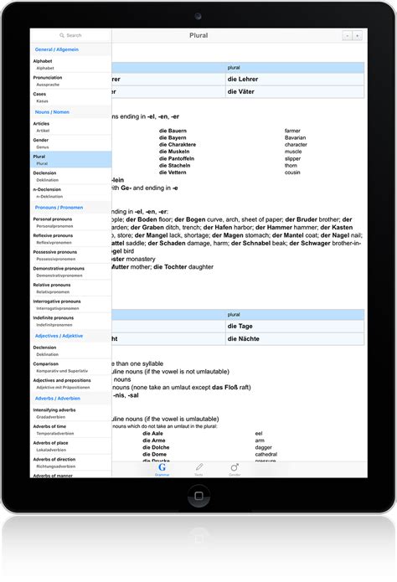Open Possessive pronouns topic
The image size is (397, 582).
tap(70, 255)
